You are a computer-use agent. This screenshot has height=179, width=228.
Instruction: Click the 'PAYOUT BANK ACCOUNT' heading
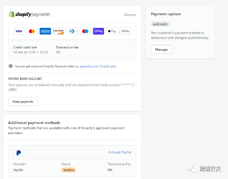point(25,79)
